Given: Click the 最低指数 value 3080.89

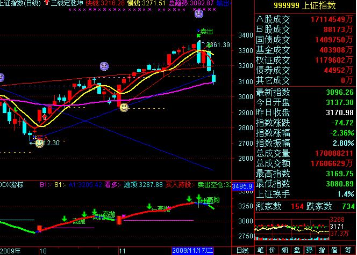Looking at the screenshot, I should 340,184.
